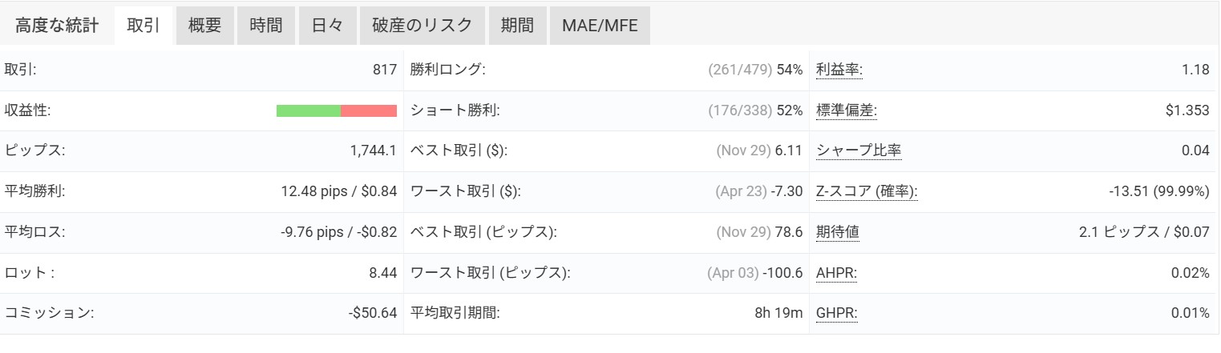Switch to the 日々 tab
1221x353 pixels.
pyautogui.click(x=326, y=25)
